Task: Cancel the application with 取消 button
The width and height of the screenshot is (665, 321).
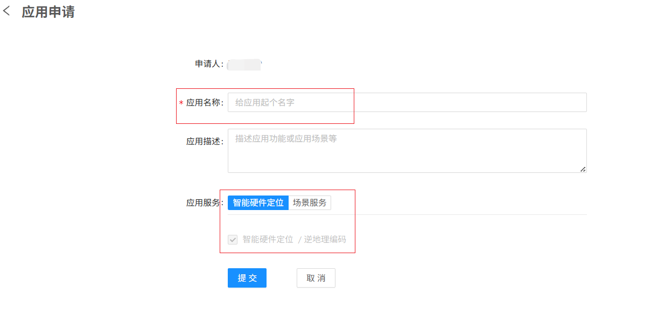Action: (x=316, y=278)
